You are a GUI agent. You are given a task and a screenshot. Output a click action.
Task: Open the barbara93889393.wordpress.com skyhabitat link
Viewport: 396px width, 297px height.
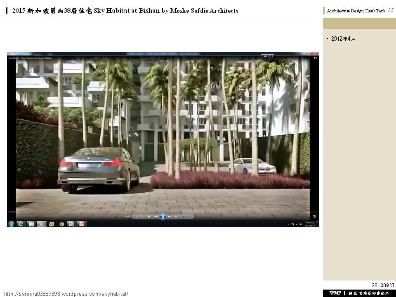(66, 294)
